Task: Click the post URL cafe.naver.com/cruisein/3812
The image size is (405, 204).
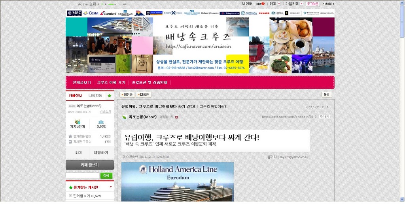Action: coord(289,117)
